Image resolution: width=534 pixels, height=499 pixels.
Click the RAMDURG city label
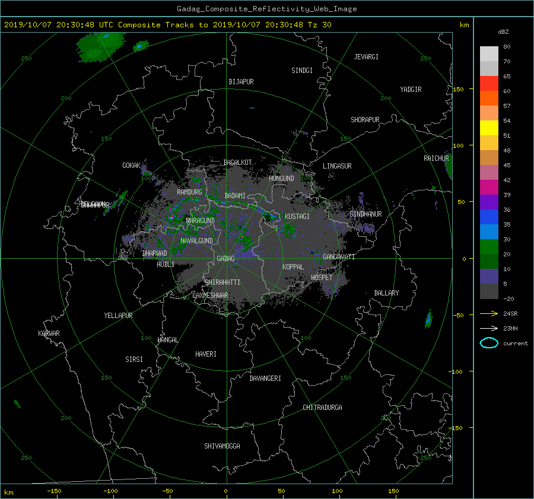(189, 192)
